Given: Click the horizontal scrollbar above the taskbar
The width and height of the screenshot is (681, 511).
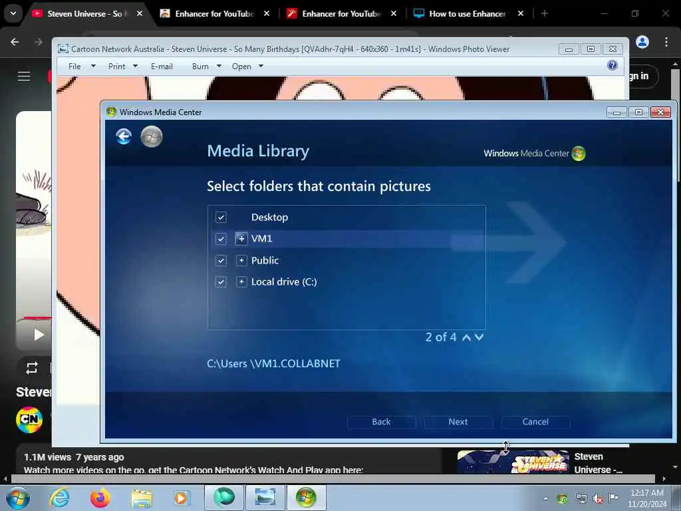Looking at the screenshot, I should tap(333, 479).
